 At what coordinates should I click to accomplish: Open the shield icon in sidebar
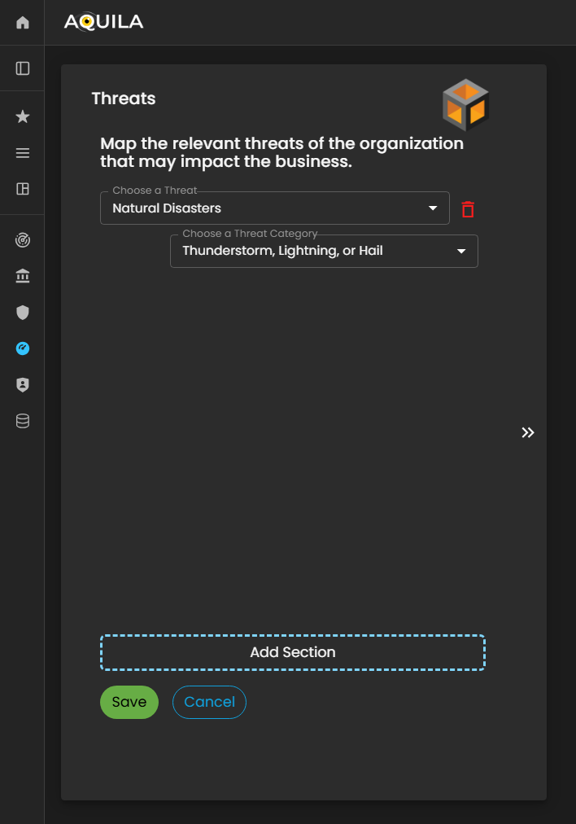point(23,313)
